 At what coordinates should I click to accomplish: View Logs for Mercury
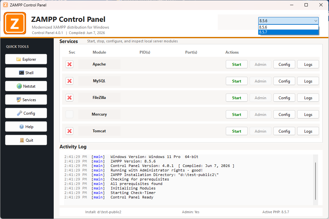pos(308,114)
